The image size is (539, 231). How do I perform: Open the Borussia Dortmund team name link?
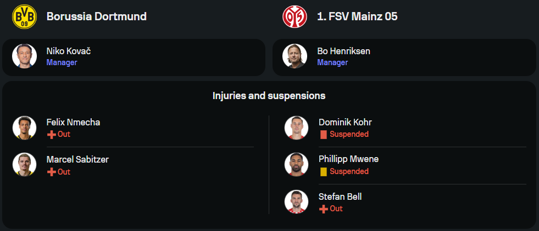[97, 16]
